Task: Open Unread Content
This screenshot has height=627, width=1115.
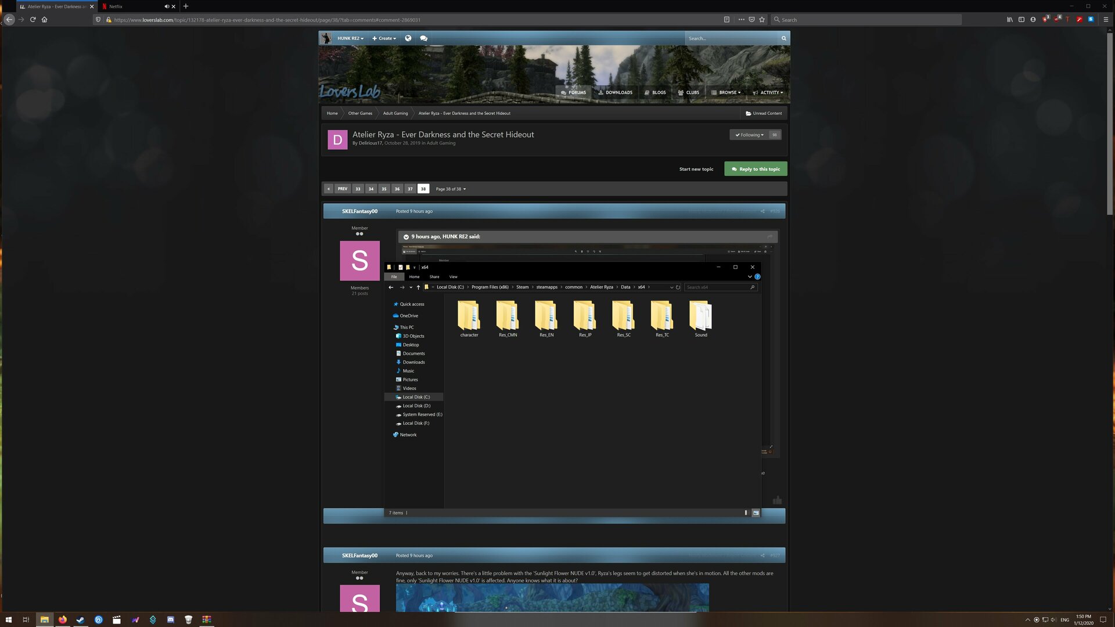Action: coord(764,113)
